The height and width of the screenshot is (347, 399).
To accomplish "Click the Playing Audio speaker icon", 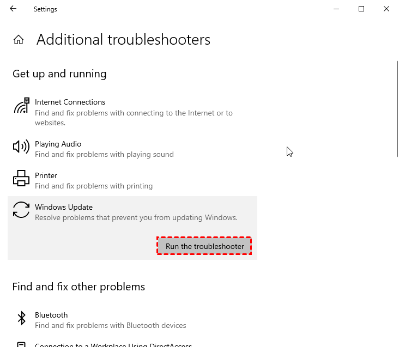I will click(21, 147).
